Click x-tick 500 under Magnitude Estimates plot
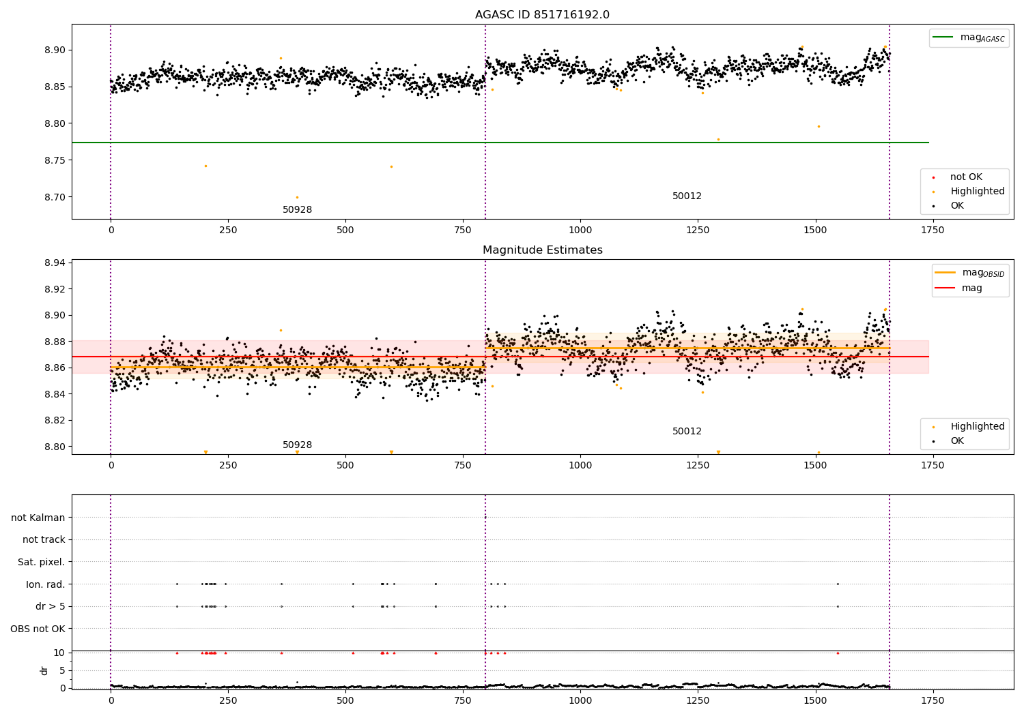This screenshot has width=1024, height=716. tap(345, 466)
